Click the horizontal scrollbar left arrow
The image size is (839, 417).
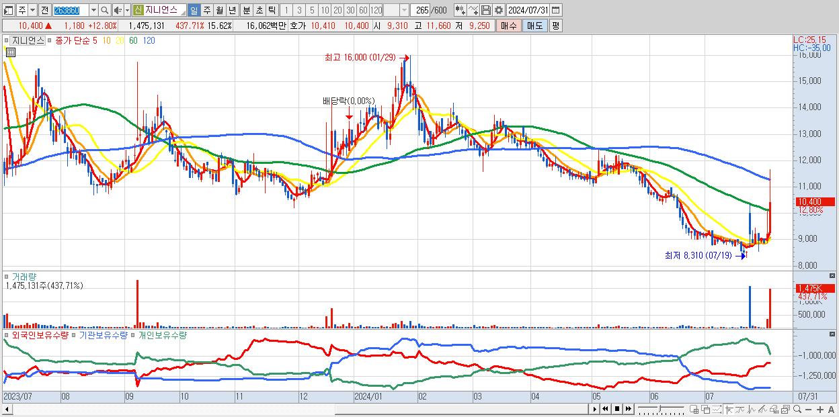tap(7, 409)
